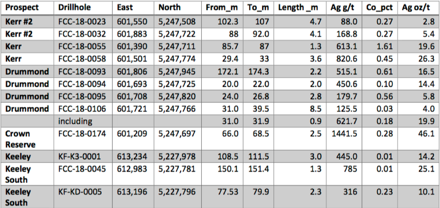Click the East column header

[x=125, y=8]
